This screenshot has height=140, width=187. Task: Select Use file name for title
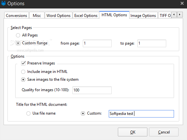tap(28, 113)
